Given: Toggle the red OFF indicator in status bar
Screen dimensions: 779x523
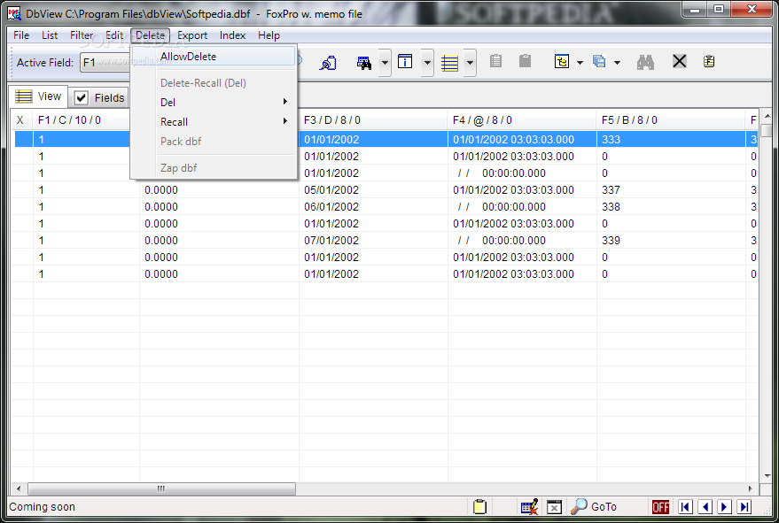Looking at the screenshot, I should [x=660, y=506].
